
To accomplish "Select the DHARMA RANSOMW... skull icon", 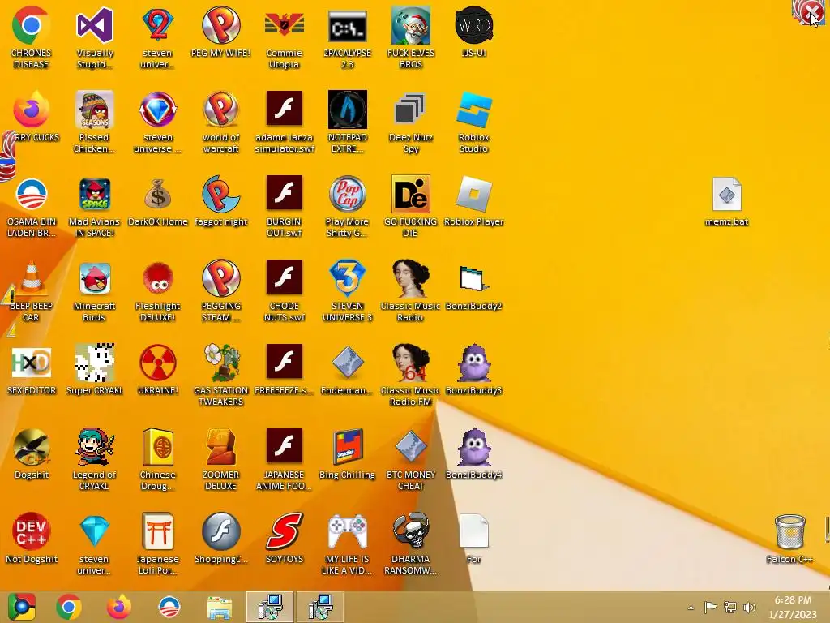I will coord(410,531).
